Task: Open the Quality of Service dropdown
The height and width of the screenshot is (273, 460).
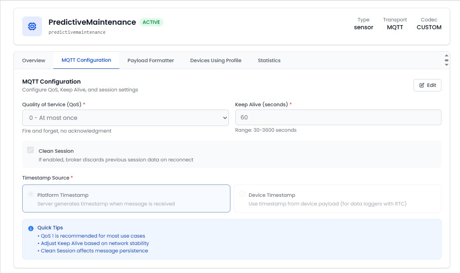Action: [x=125, y=117]
